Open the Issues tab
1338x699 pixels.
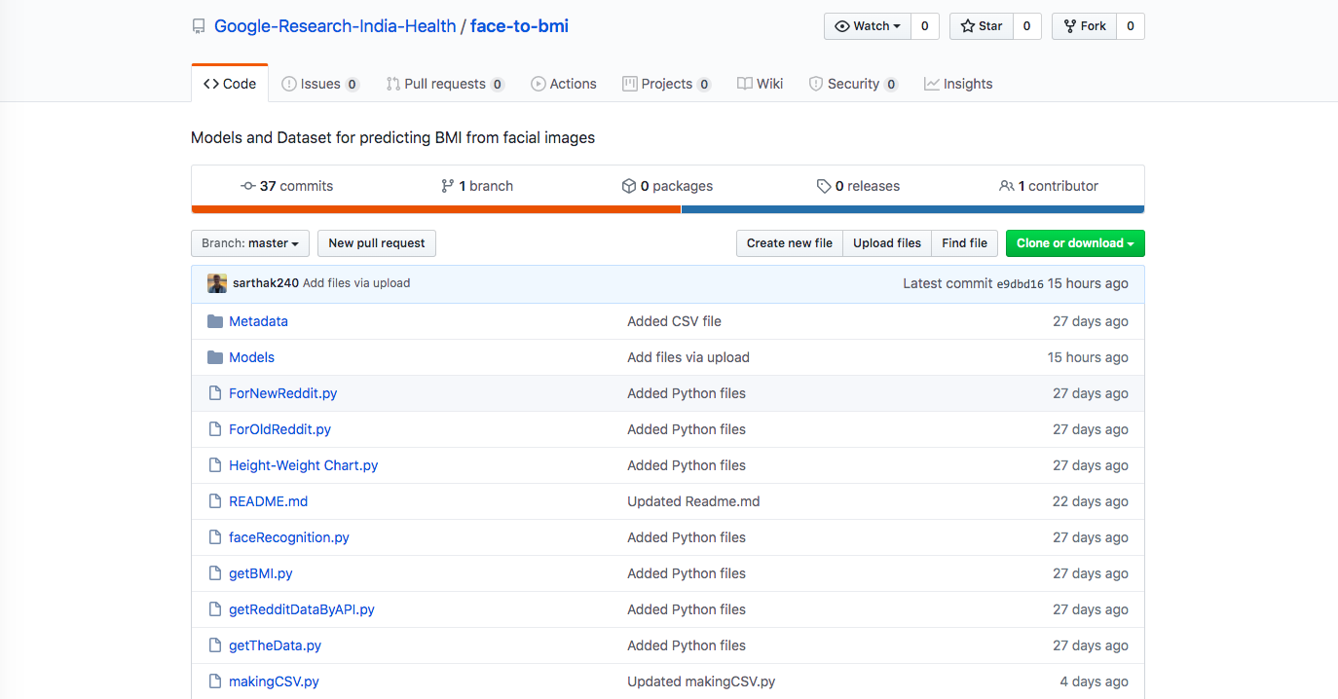coord(320,84)
